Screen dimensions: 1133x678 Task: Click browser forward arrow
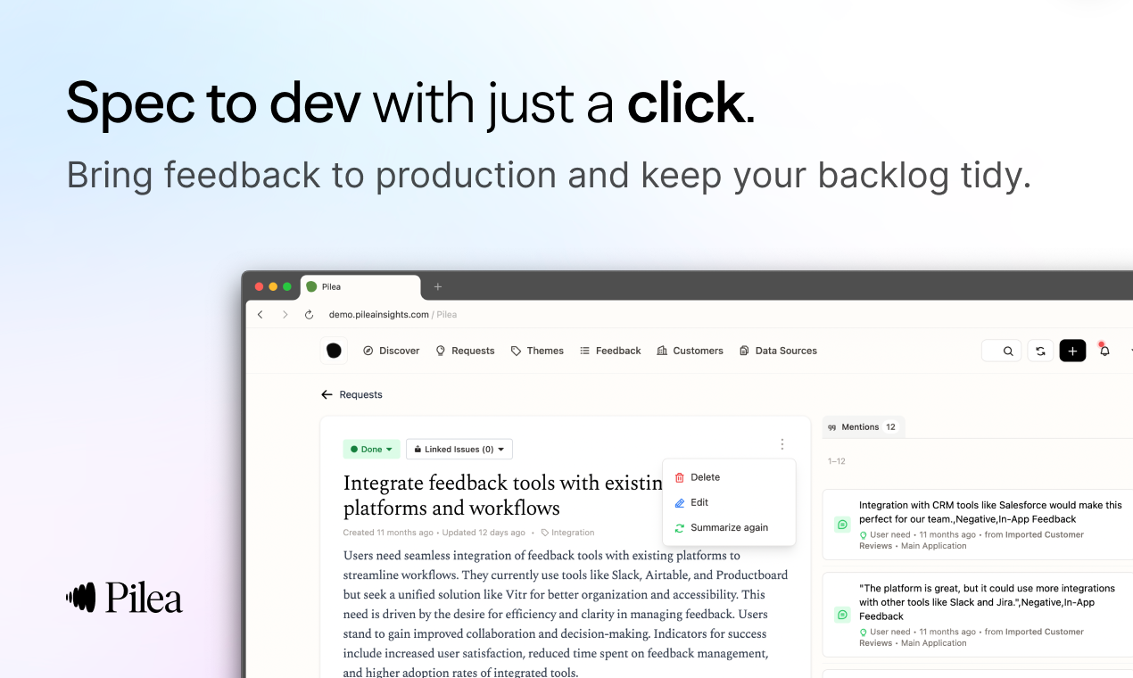coord(285,314)
